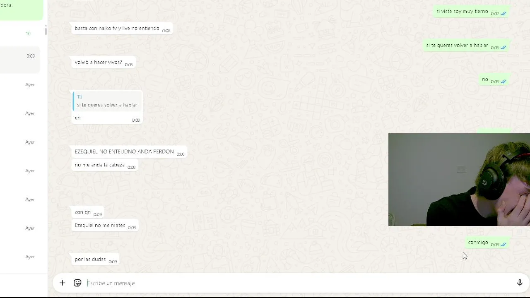Focus the 'Escribe un mensaje' input field
This screenshot has width=530, height=298.
point(298,283)
